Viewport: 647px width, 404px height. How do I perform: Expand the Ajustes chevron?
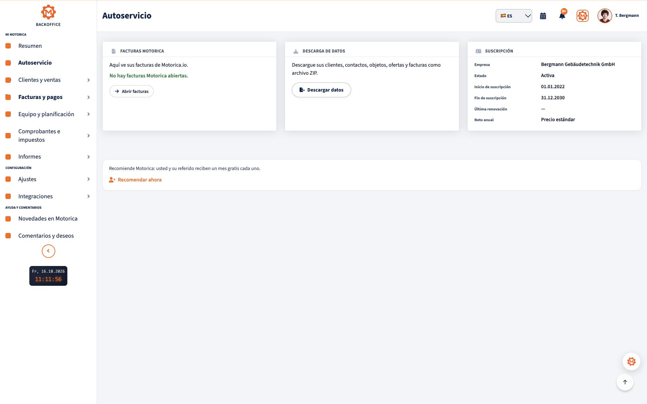89,179
